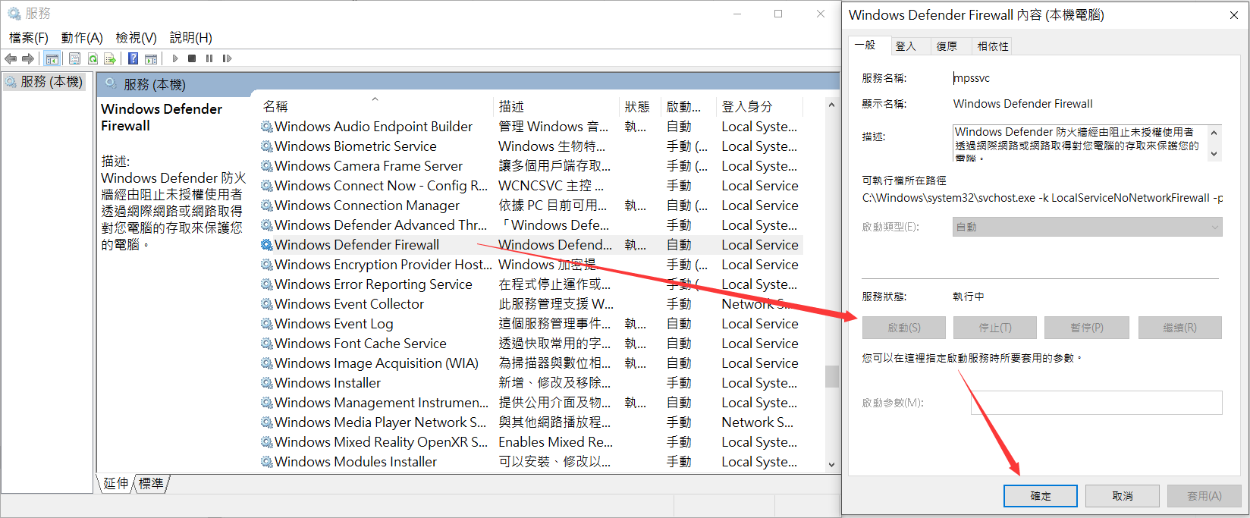
Task: Open the Properties toolbar icon
Action: [74, 58]
